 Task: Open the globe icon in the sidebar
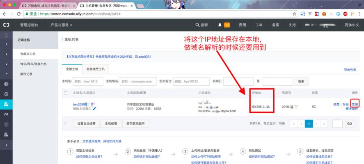click(x=6, y=84)
